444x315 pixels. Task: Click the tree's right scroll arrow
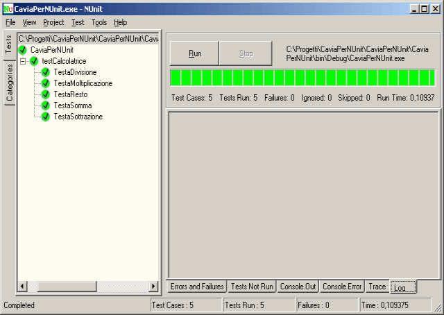coord(153,286)
